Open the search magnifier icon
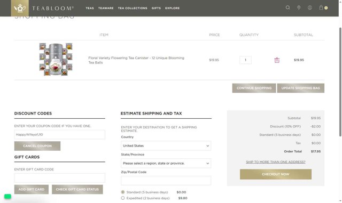Image resolution: width=342 pixels, height=203 pixels. [x=287, y=7]
